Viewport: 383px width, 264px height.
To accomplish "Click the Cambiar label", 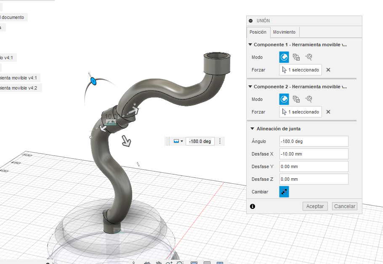I will tap(260, 192).
